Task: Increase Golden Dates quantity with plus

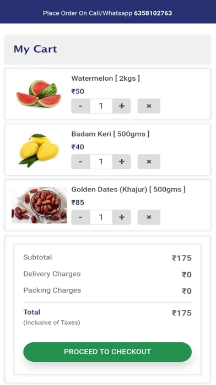Action: coord(122,217)
